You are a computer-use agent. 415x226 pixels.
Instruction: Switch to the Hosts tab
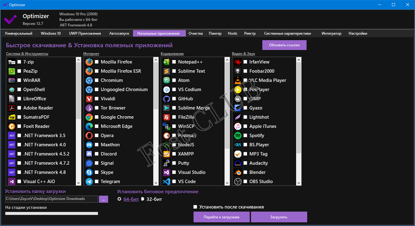click(x=233, y=33)
